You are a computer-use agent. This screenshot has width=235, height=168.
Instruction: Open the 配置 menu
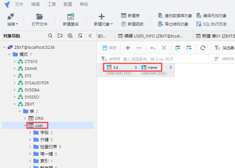point(68,4)
